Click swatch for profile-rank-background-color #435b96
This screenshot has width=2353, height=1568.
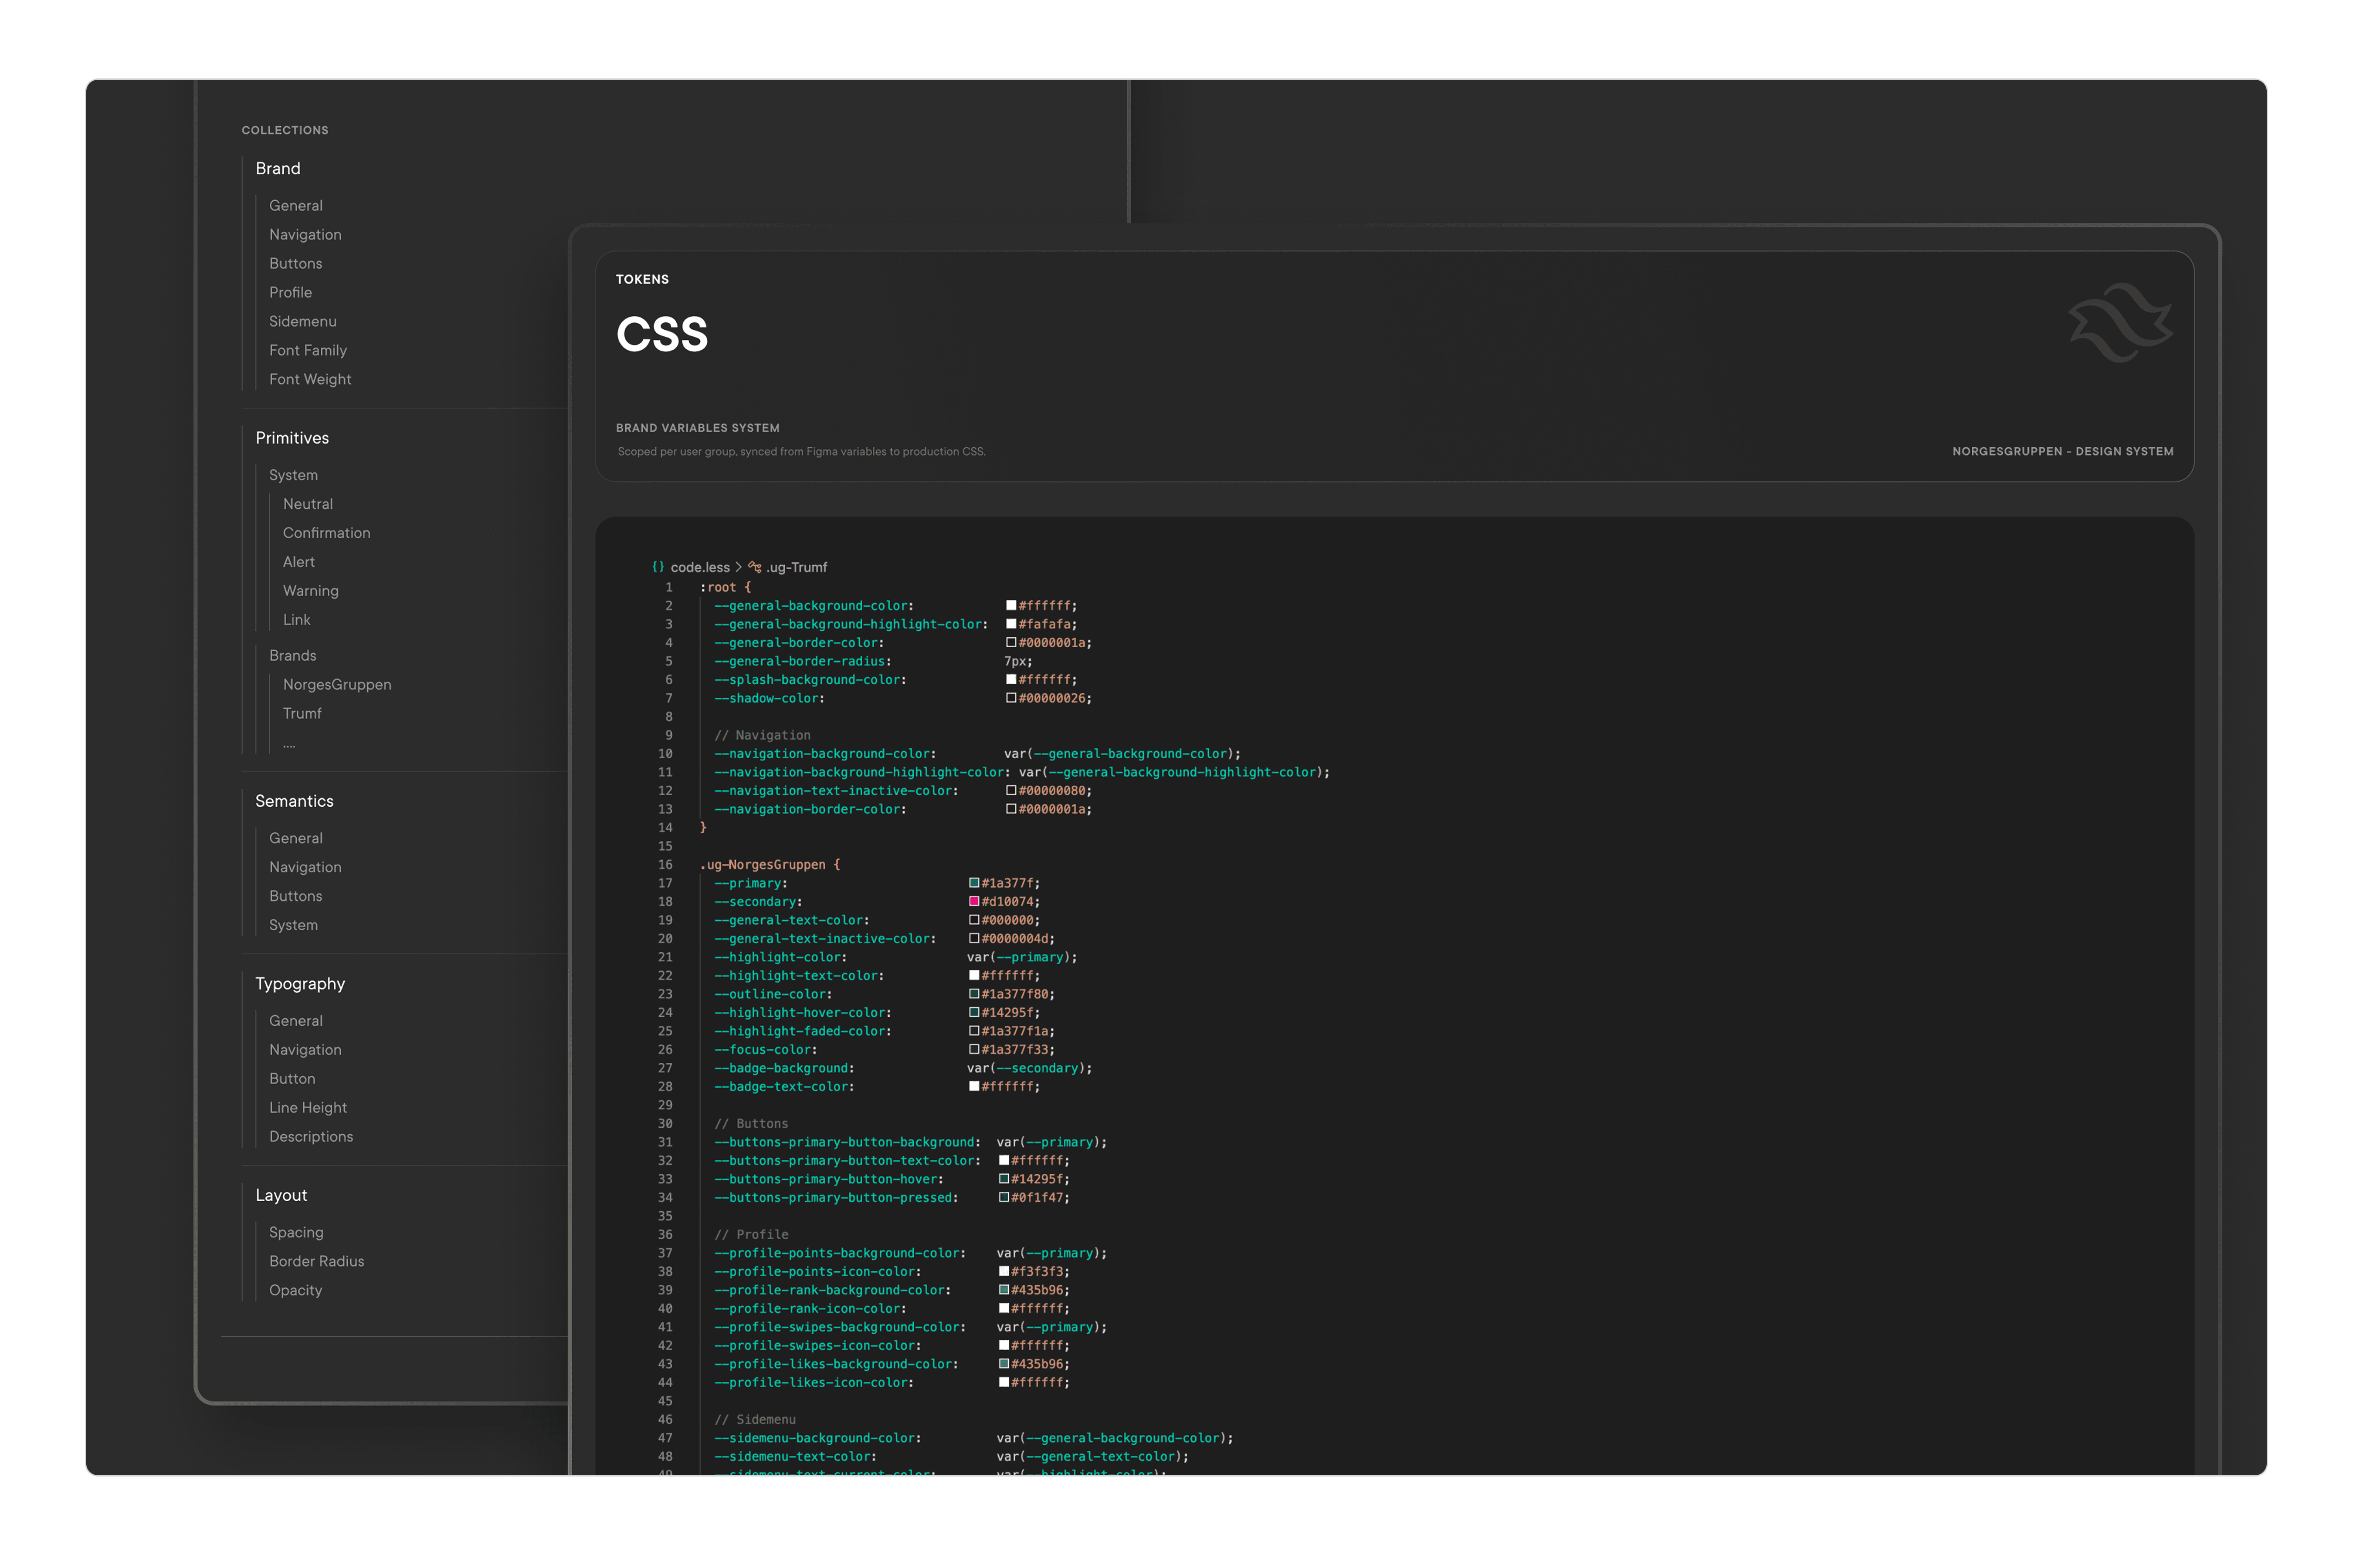point(1004,1290)
